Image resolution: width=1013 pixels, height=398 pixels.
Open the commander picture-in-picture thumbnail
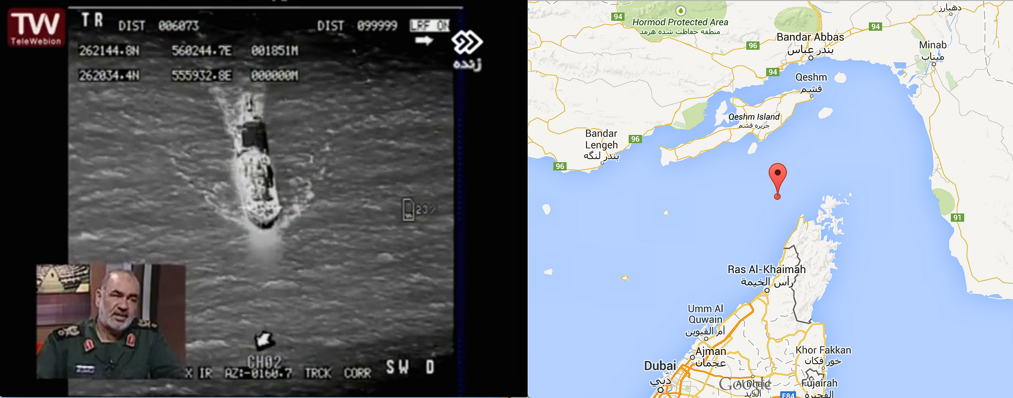click(111, 321)
